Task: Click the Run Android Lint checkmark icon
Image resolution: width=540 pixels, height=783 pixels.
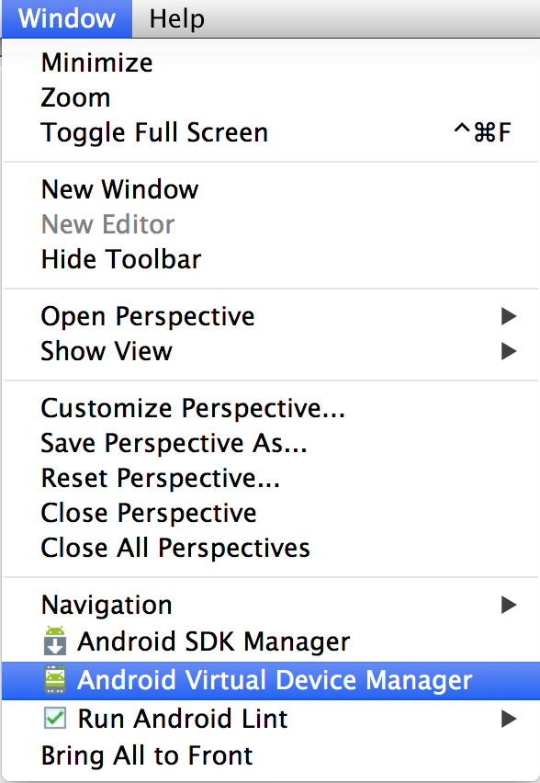Action: coord(55,718)
